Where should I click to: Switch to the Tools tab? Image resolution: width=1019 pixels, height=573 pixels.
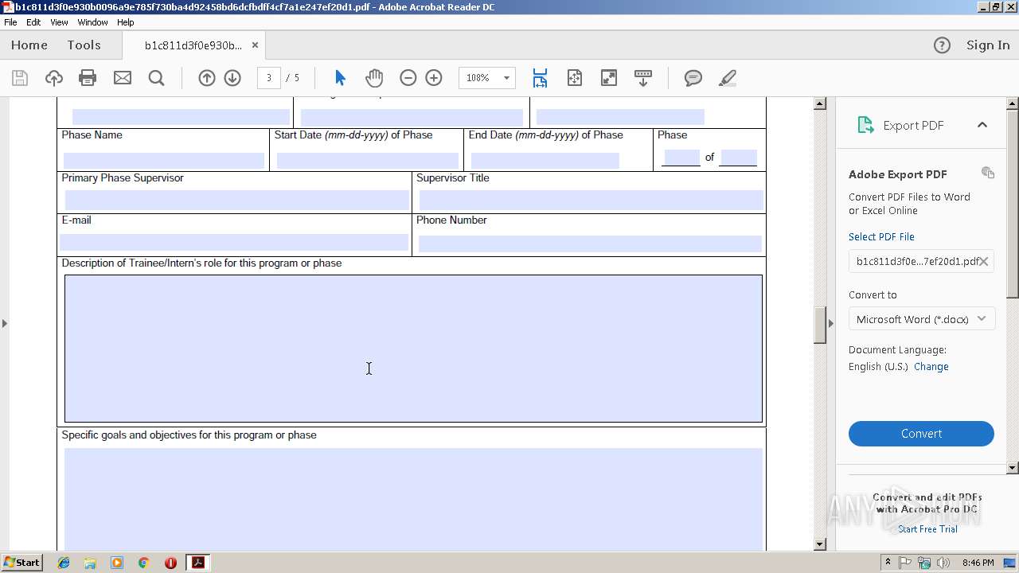(x=84, y=45)
